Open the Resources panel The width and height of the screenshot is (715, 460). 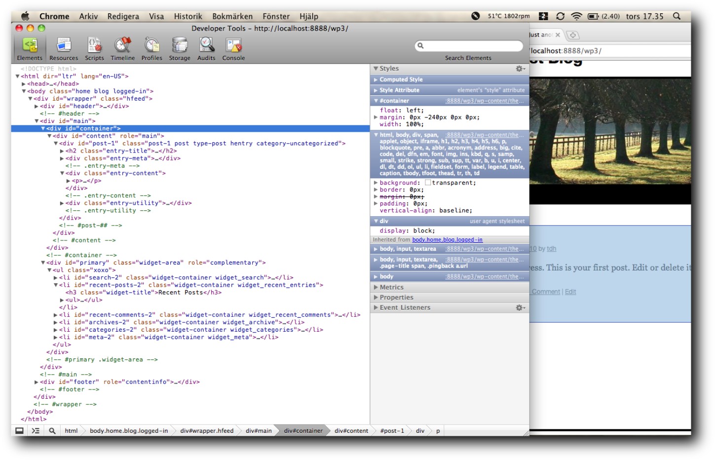click(64, 49)
